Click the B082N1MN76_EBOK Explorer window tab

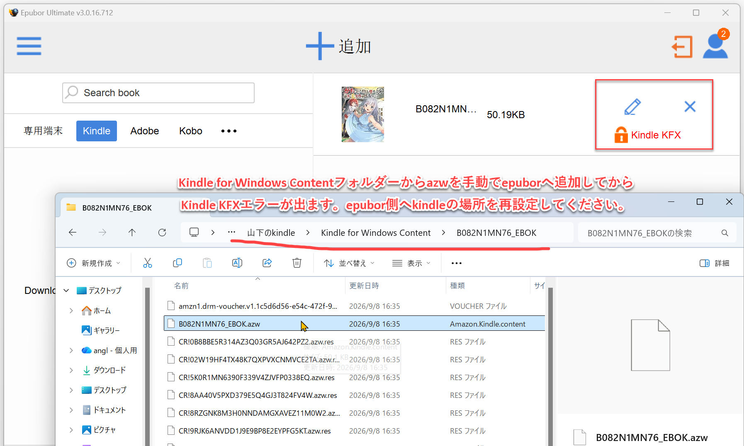[x=135, y=208]
